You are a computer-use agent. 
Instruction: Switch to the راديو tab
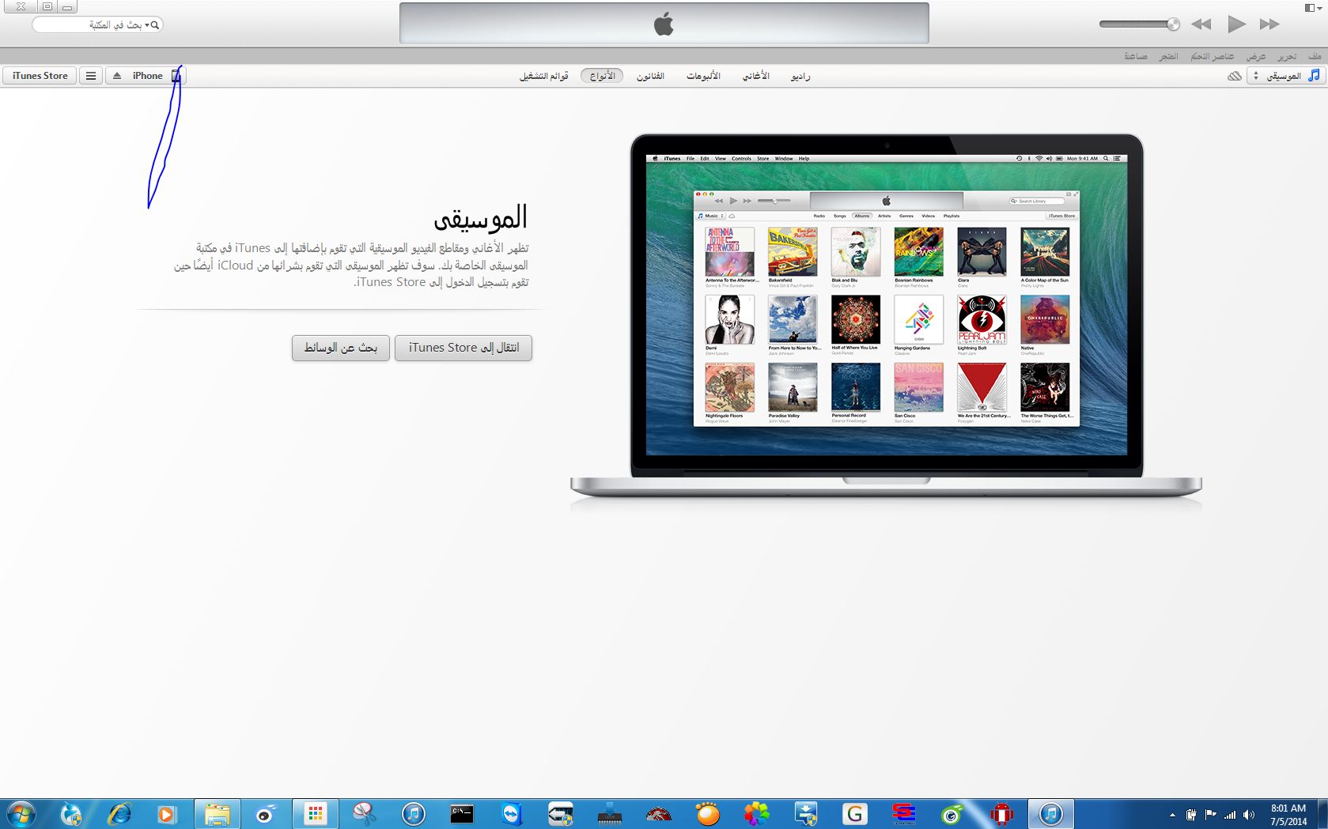click(x=800, y=76)
